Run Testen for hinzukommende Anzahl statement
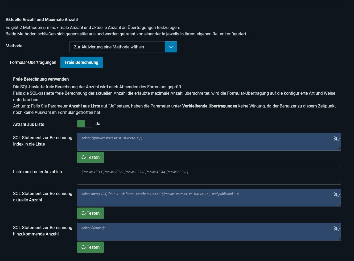354x261 pixels. pos(90,247)
